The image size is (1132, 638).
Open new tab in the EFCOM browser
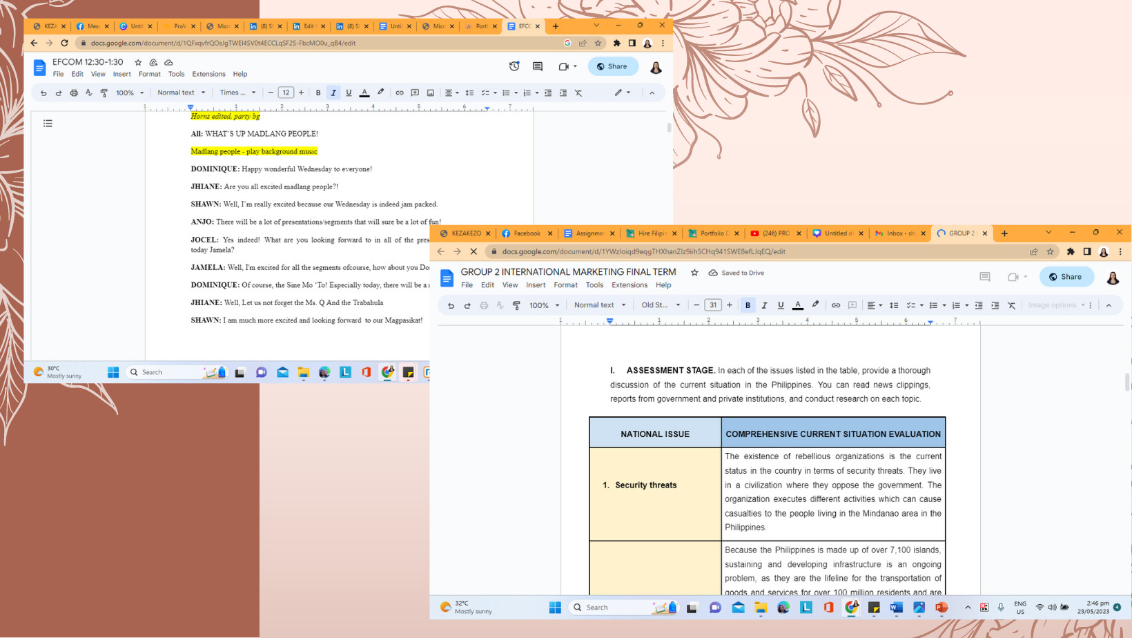click(556, 26)
